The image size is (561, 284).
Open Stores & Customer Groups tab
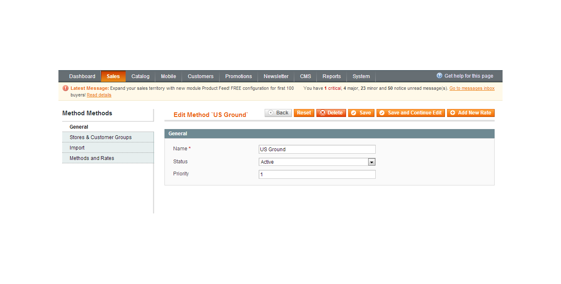tap(108, 137)
